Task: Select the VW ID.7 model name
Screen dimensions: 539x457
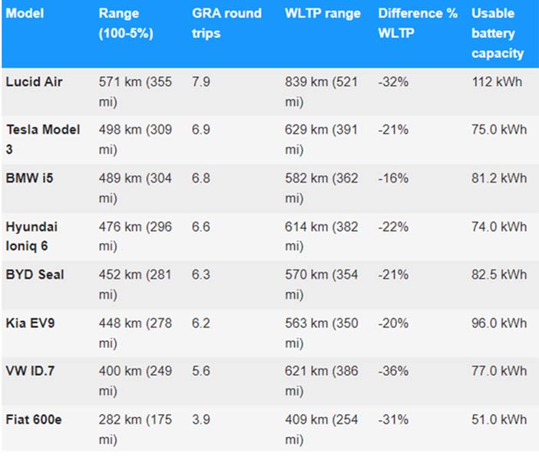Action: coord(30,371)
